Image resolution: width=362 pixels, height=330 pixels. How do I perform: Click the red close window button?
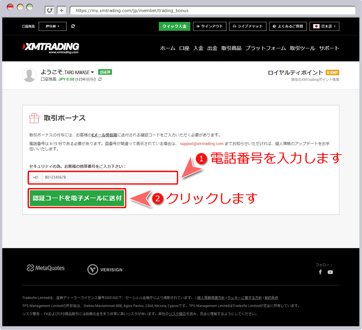tap(10, 7)
